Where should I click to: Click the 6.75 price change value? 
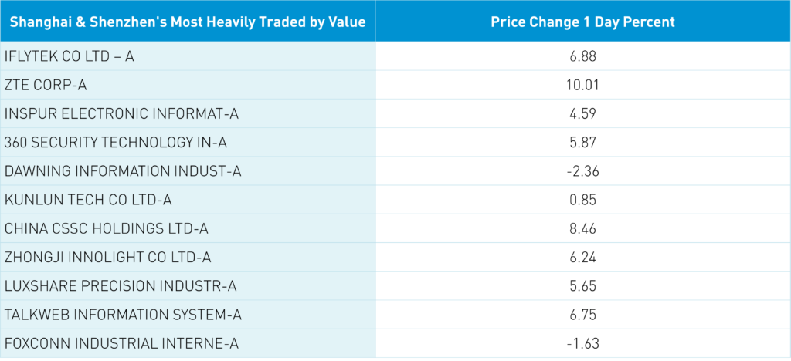(x=582, y=314)
